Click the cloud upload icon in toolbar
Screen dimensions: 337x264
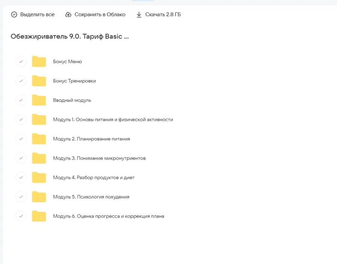pos(68,15)
